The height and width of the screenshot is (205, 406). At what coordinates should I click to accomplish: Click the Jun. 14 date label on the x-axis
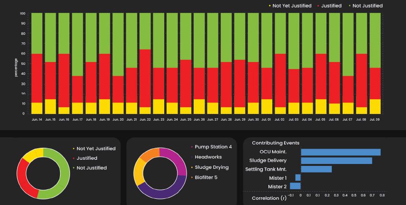37,119
